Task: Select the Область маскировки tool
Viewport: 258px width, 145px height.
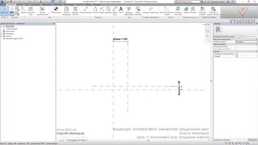Action: point(66,11)
